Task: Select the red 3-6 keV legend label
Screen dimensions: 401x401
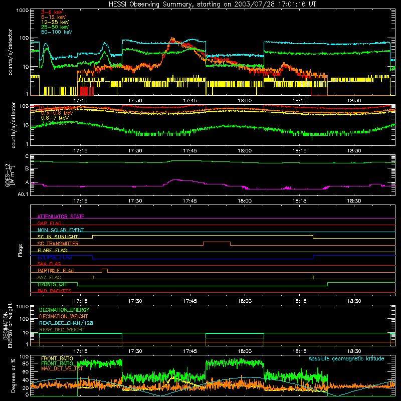Action: tap(52, 12)
